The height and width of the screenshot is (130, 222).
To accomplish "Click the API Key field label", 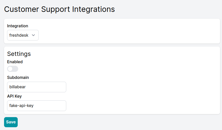I will [x=14, y=96].
